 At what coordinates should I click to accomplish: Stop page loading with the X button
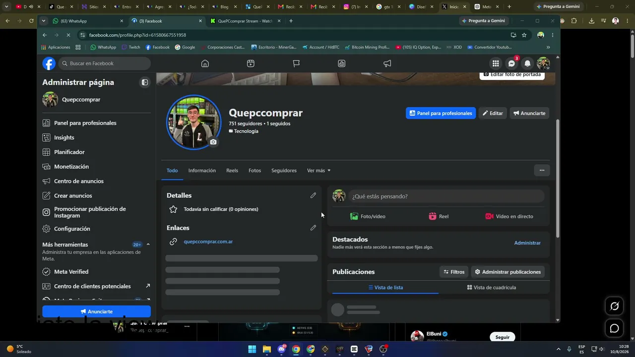[68, 35]
